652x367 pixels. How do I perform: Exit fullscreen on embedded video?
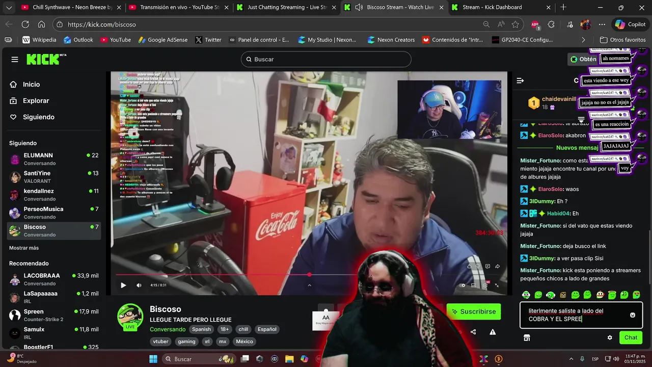pos(497,285)
